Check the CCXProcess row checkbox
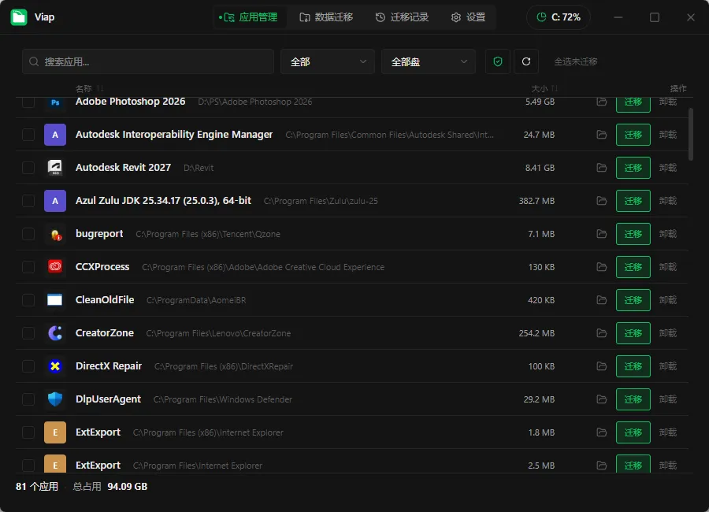Viewport: 709px width, 512px height. point(28,267)
